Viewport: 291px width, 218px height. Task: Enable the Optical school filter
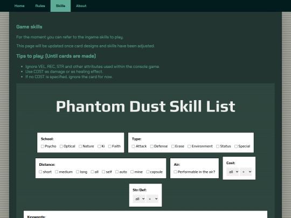[x=61, y=146]
